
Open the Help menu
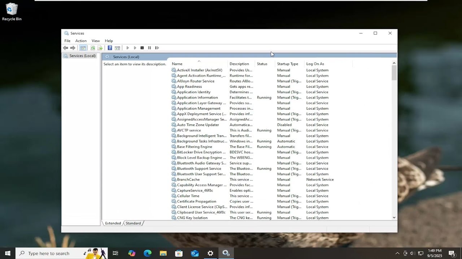[x=109, y=41]
